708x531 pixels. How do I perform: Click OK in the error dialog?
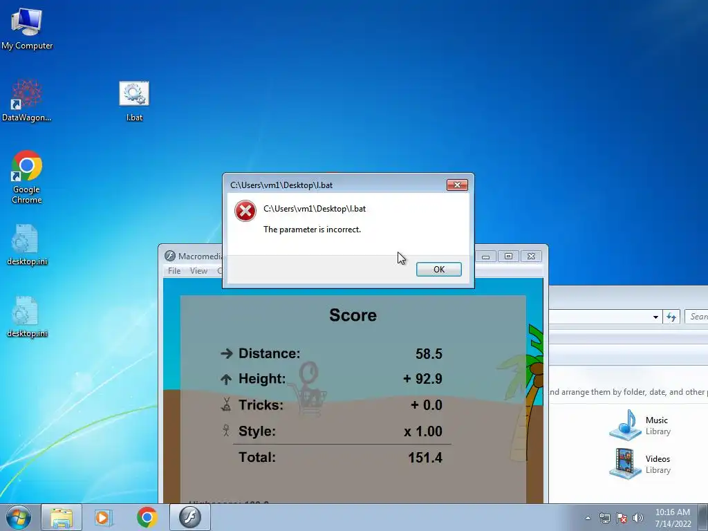tap(438, 269)
